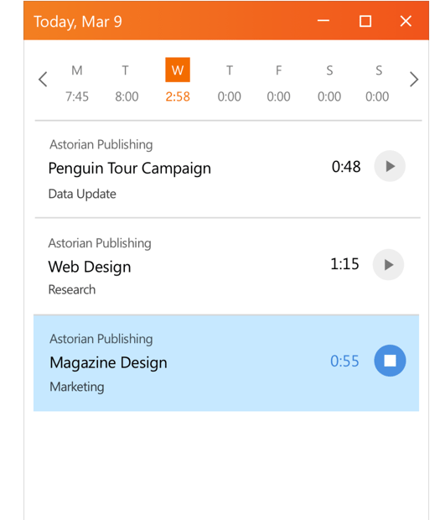This screenshot has width=440, height=520.
Task: Select Saturday in week strip
Action: 329,83
